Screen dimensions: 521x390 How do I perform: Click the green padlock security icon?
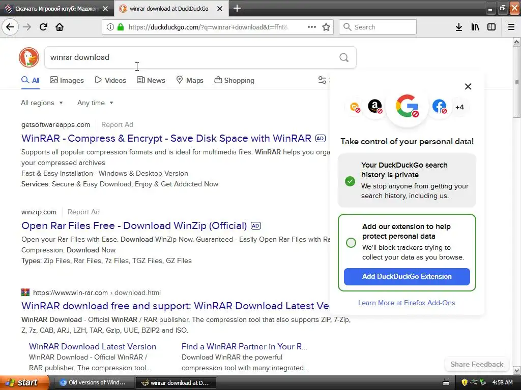click(121, 27)
